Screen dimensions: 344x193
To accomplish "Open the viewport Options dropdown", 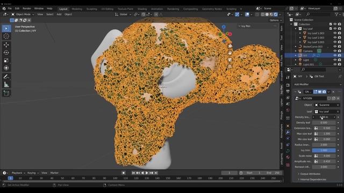I will coord(276,20).
